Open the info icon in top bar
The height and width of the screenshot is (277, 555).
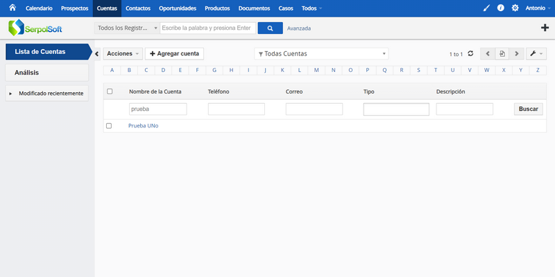coord(500,8)
